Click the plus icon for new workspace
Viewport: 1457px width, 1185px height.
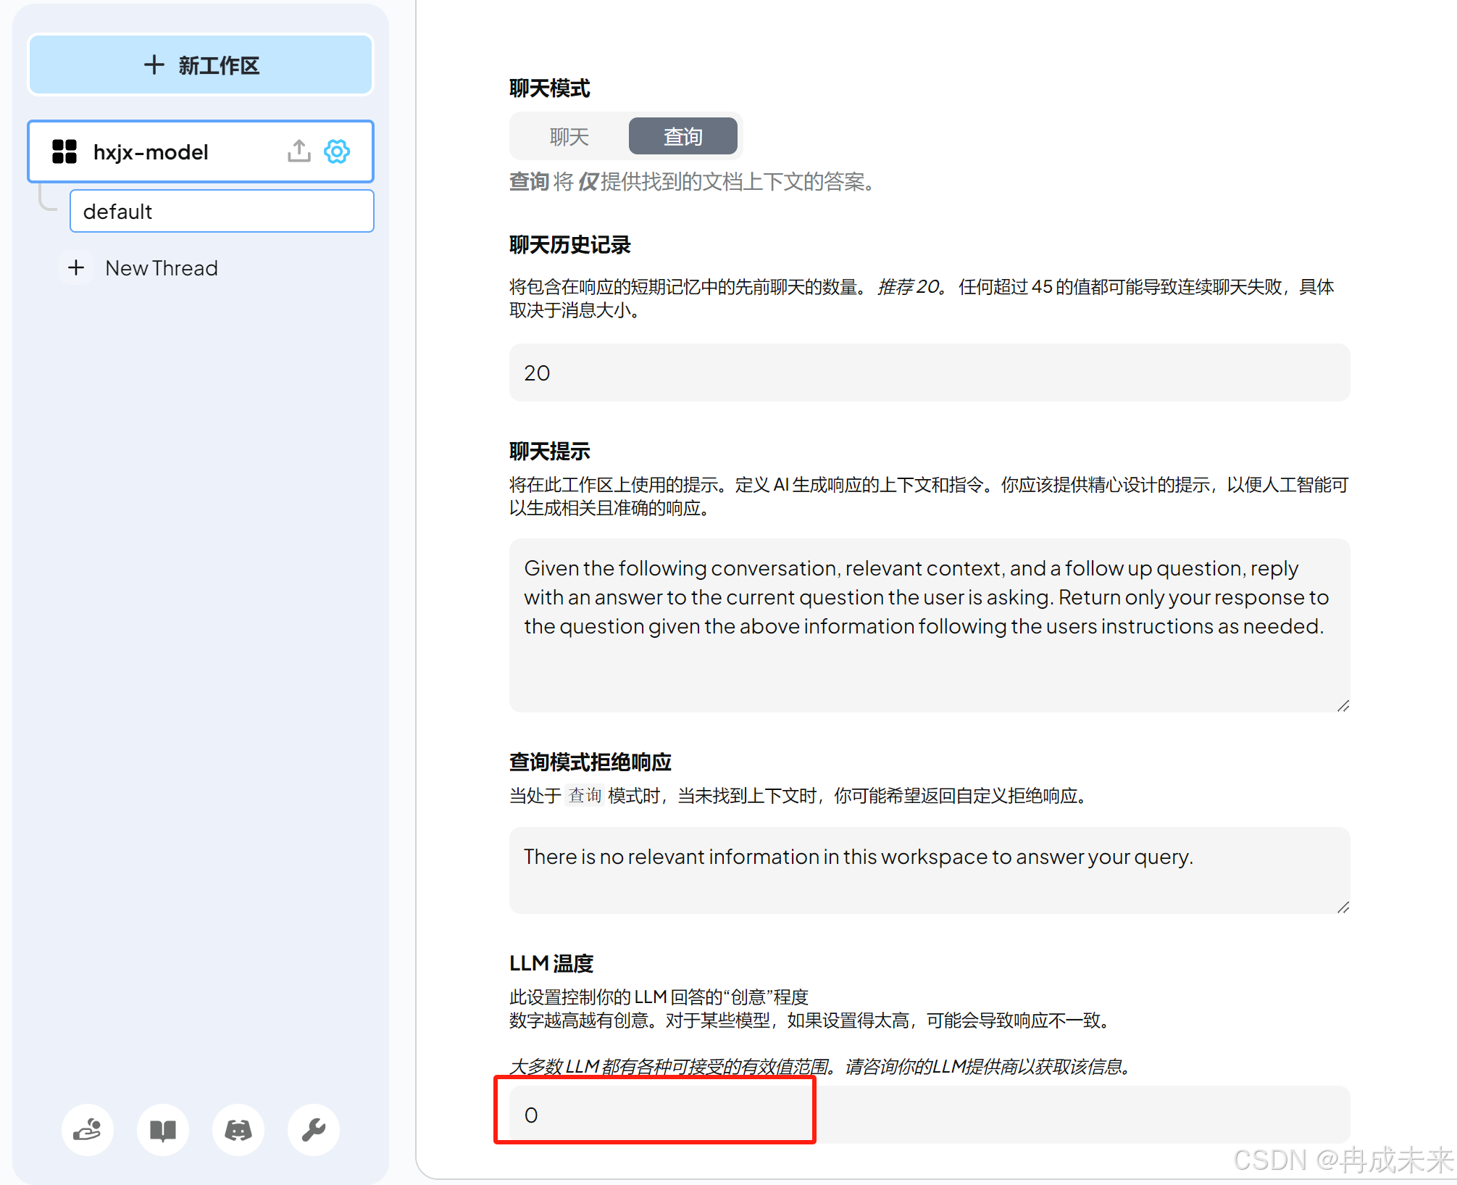click(154, 65)
